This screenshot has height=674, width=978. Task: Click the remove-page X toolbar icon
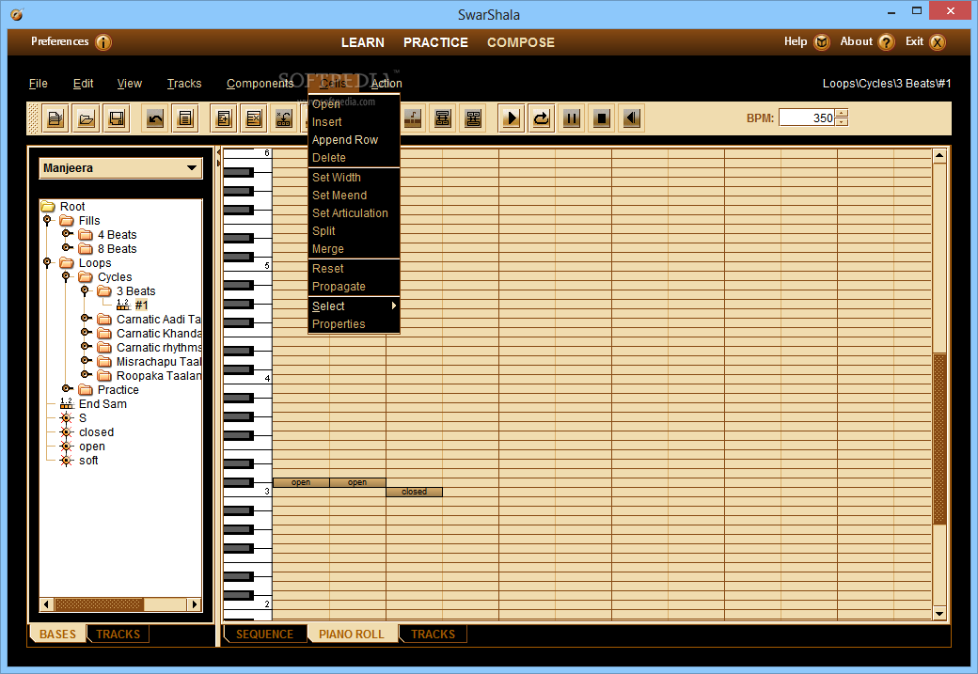point(254,118)
